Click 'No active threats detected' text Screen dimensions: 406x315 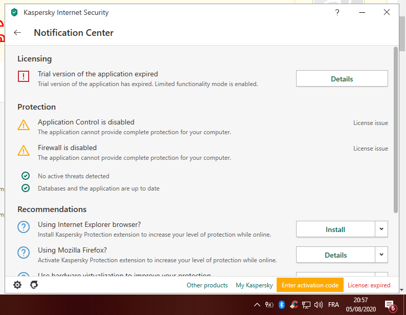point(74,176)
